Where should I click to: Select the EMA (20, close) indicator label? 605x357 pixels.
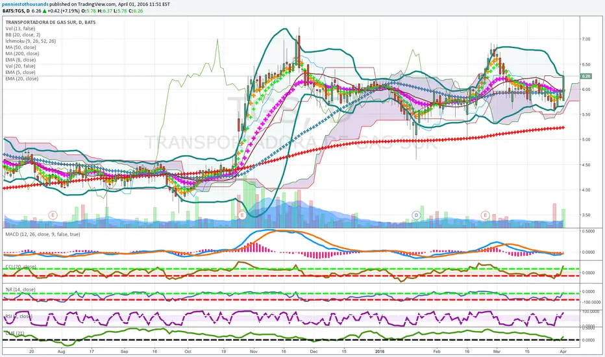point(22,79)
